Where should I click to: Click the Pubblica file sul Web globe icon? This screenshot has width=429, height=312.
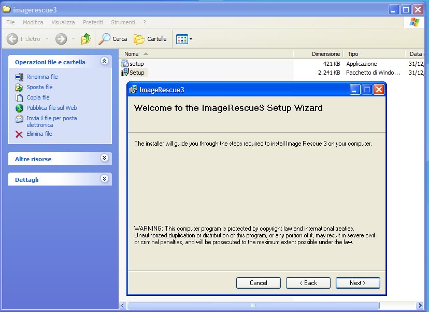pyautogui.click(x=19, y=108)
